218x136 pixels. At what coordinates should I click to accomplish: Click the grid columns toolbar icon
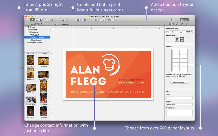point(96,20)
